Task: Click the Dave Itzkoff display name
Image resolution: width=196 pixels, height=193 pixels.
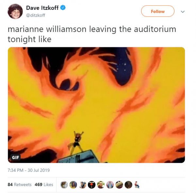Action: 42,8
